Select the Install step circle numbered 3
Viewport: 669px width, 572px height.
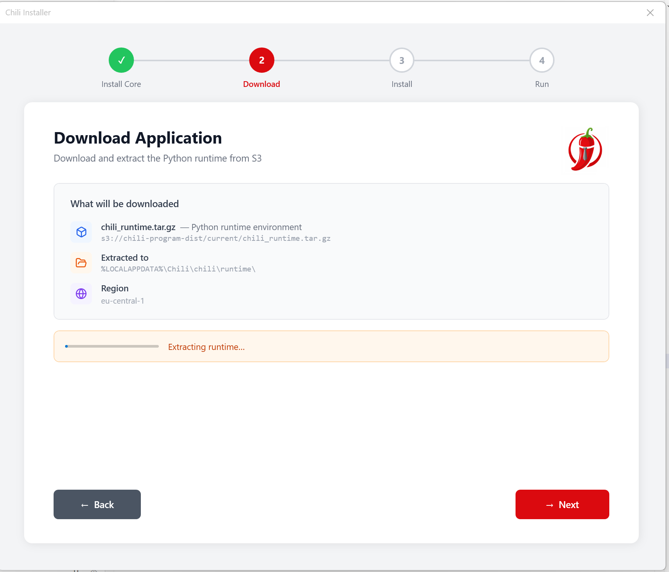(401, 60)
